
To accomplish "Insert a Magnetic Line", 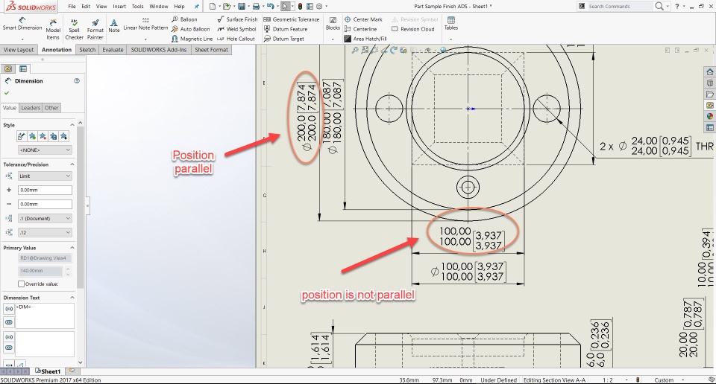I will coord(192,39).
